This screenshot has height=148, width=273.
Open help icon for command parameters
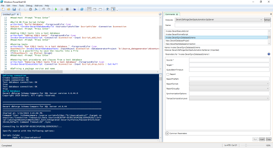click(269, 54)
